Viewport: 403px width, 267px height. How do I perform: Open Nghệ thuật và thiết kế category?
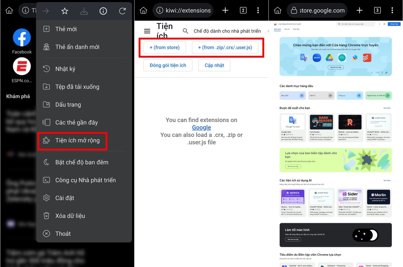tap(379, 95)
